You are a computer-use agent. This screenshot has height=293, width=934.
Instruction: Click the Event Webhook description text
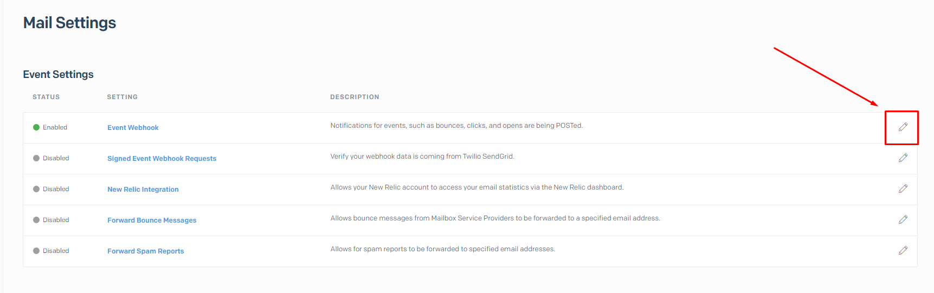pos(456,126)
